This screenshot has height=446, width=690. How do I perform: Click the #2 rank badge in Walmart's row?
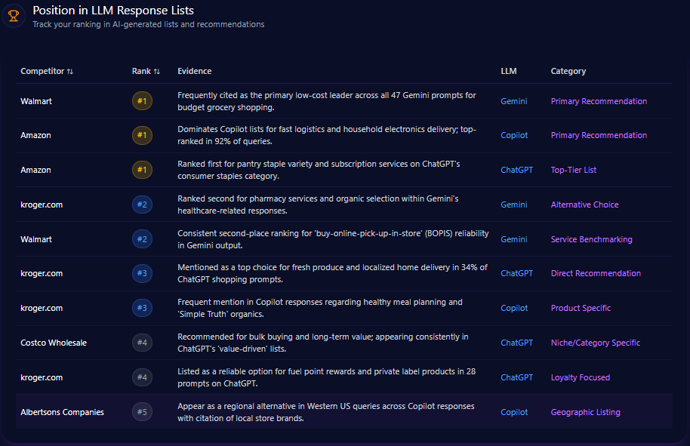142,239
